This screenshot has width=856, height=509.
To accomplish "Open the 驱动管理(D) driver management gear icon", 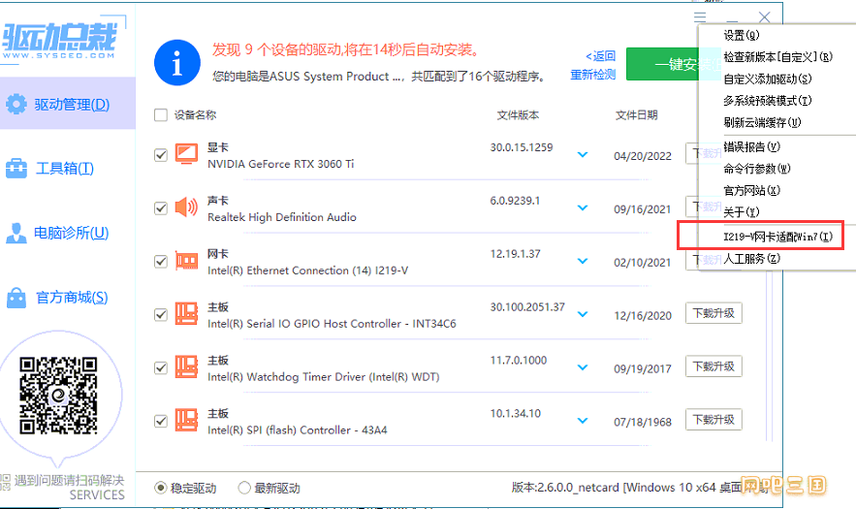I will [16, 104].
